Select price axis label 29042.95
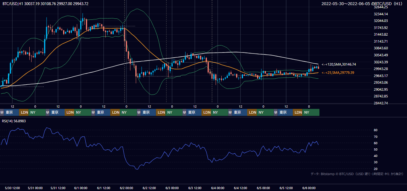This screenshot has height=191, width=407. point(381,89)
